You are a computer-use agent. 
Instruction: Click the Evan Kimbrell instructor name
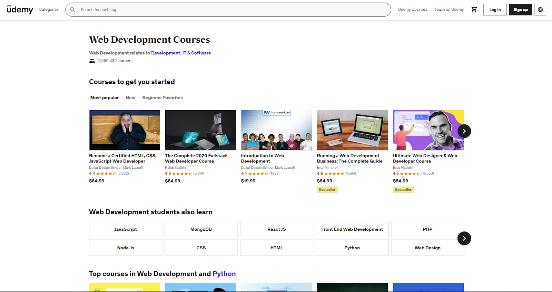coord(327,168)
